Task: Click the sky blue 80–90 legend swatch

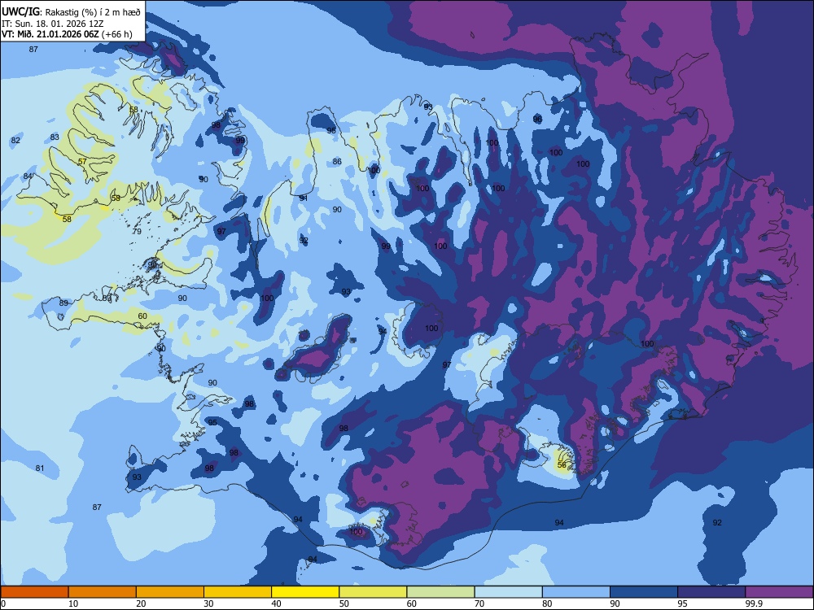Action: (x=576, y=592)
